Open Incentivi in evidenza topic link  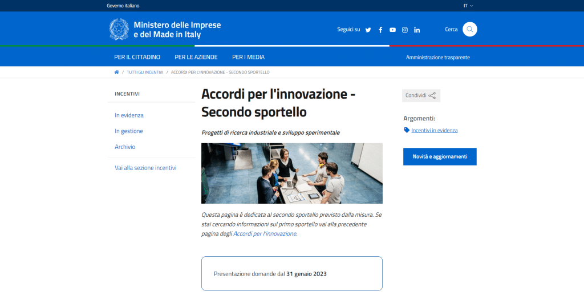click(x=434, y=130)
